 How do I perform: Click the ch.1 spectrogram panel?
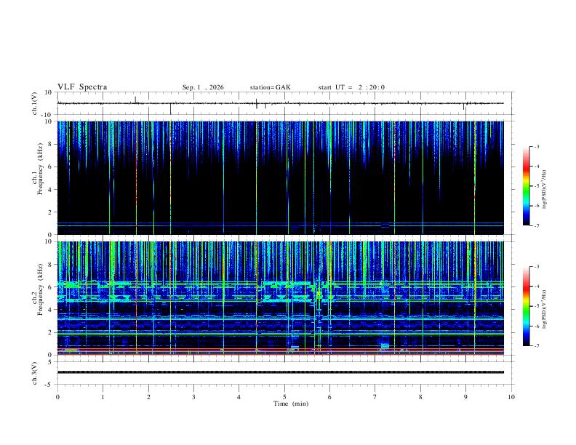(280, 177)
